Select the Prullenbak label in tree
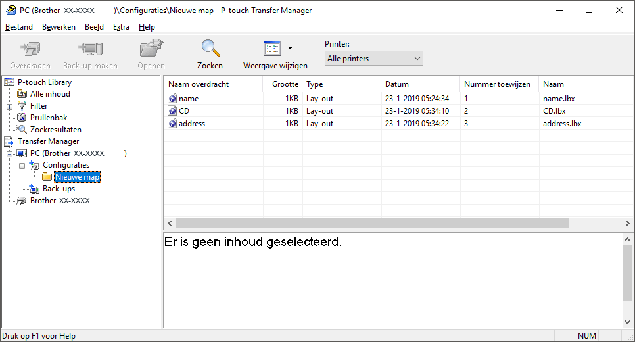Screen dimensions: 635x342 coord(49,118)
